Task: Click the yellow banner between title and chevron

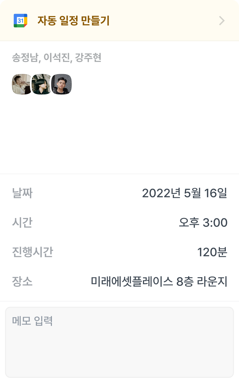Action: pos(164,21)
